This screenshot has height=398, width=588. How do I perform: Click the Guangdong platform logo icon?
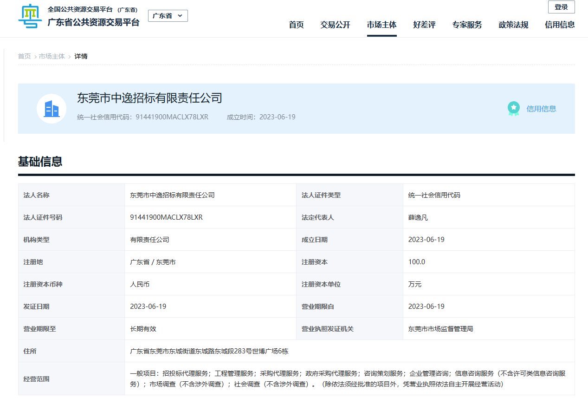30,16
